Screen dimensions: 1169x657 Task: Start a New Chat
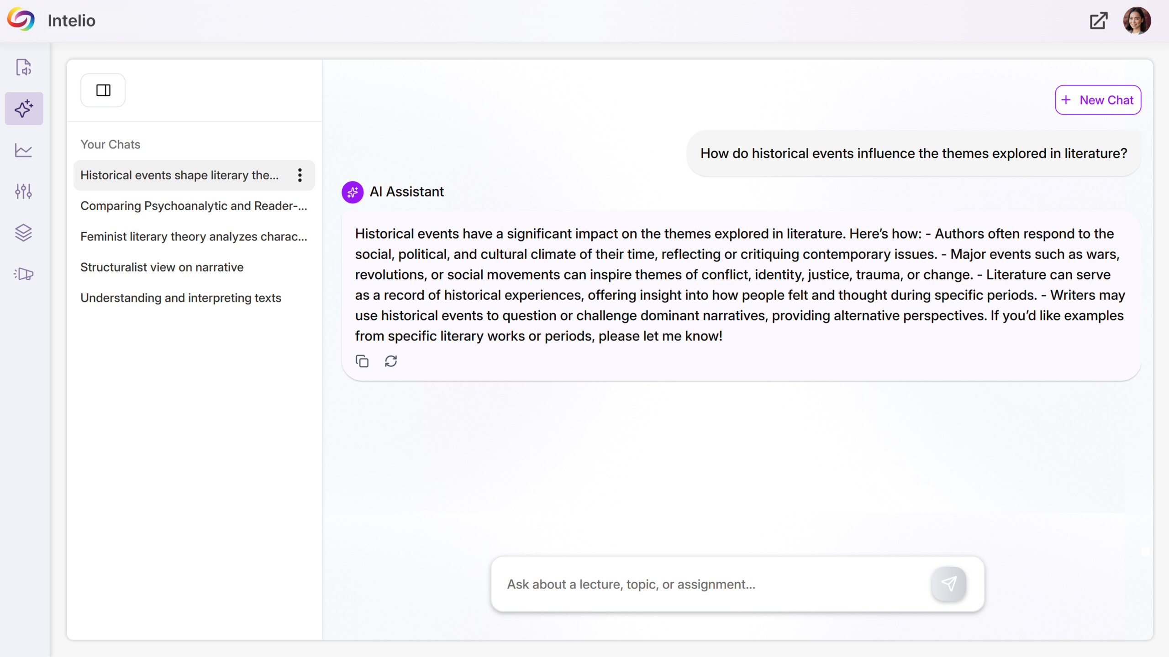(1098, 100)
